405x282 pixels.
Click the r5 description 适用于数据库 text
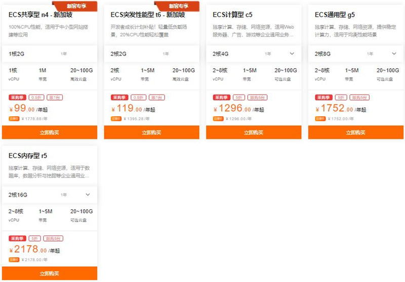(x=49, y=172)
